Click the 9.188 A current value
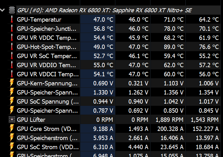The image size is (223, 157). point(103,129)
